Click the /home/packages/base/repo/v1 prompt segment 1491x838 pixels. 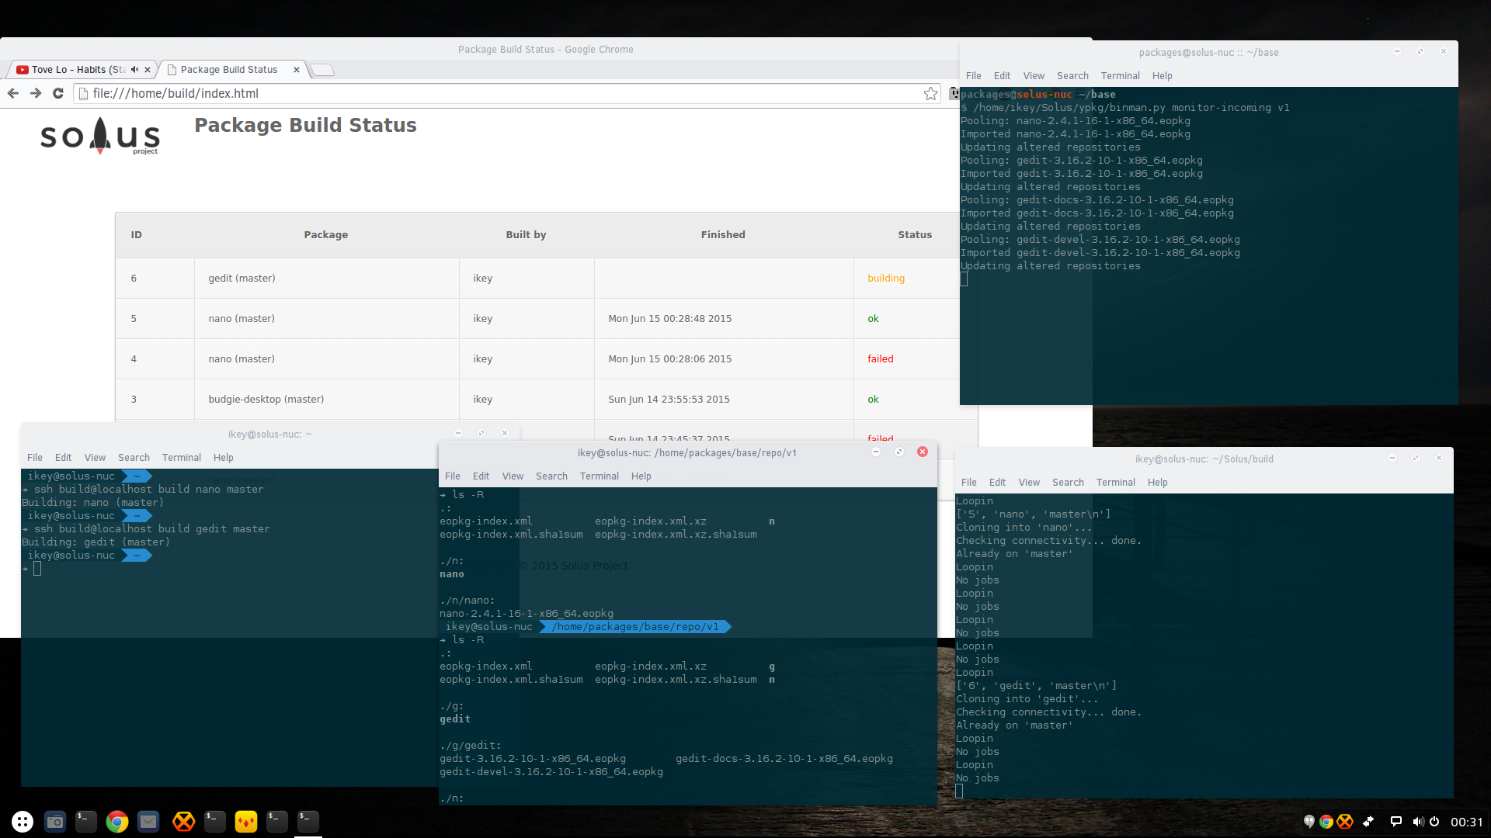(635, 626)
